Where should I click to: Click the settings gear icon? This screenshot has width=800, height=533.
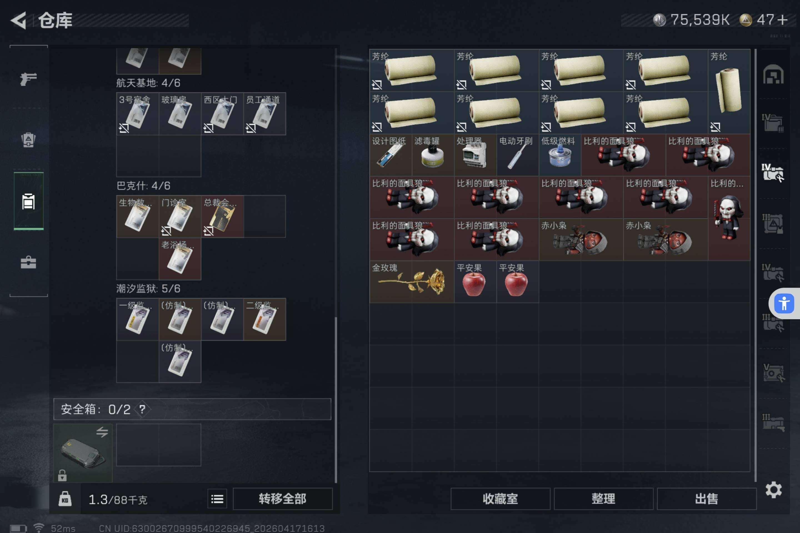pos(773,490)
